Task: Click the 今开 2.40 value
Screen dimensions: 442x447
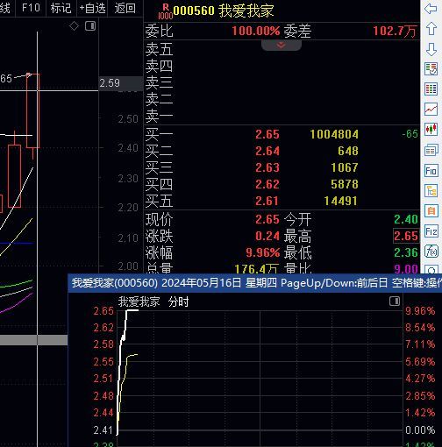Action: coord(406,219)
